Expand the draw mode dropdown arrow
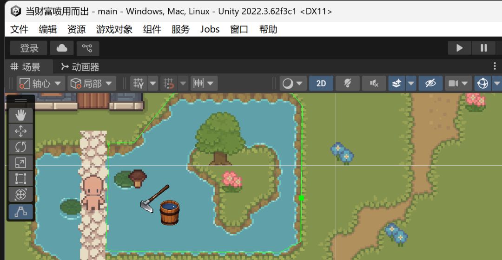The width and height of the screenshot is (502, 260). 299,84
